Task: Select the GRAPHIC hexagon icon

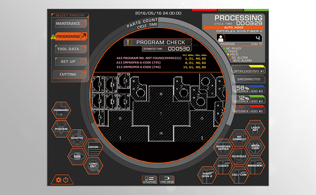Action: pyautogui.click(x=77, y=138)
